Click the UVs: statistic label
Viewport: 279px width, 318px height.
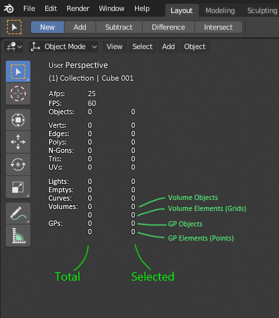[56, 167]
